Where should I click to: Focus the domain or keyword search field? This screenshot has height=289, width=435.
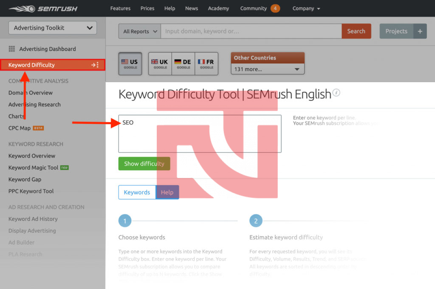251,31
